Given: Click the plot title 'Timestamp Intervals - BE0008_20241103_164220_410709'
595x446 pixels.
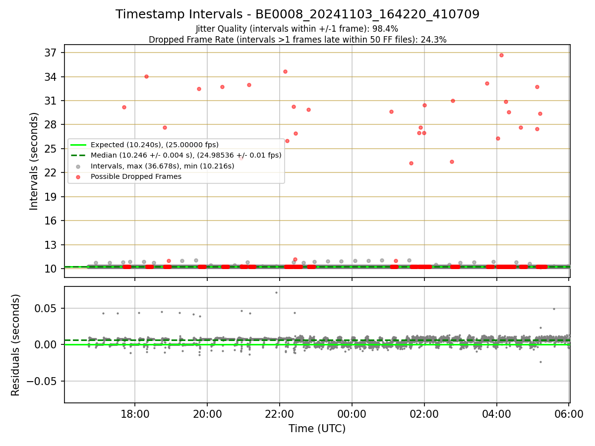Looking at the screenshot, I should coord(297,14).
